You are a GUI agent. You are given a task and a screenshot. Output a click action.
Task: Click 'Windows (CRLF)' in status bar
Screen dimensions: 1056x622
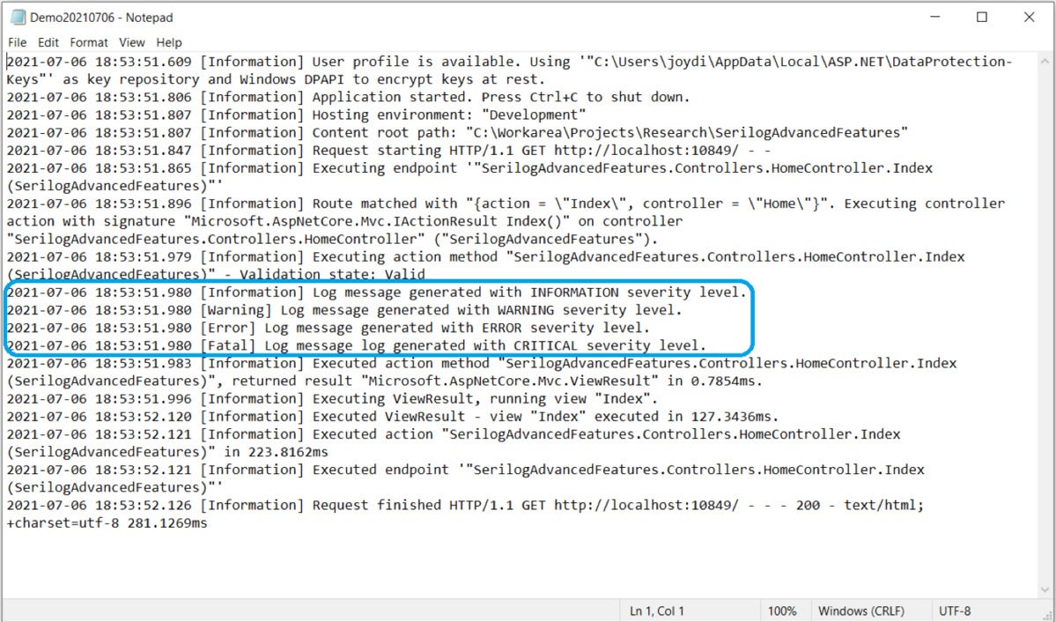click(860, 611)
